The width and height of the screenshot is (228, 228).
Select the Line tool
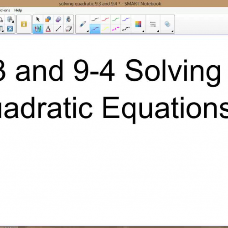[x=58, y=29]
